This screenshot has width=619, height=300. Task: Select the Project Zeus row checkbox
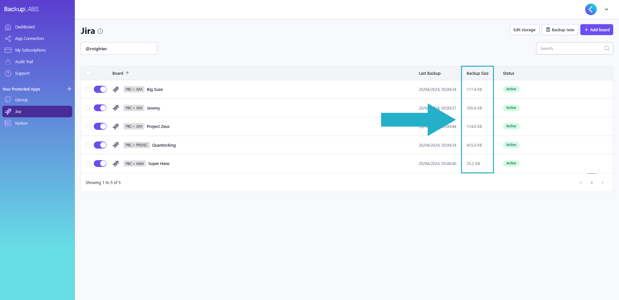pyautogui.click(x=88, y=126)
